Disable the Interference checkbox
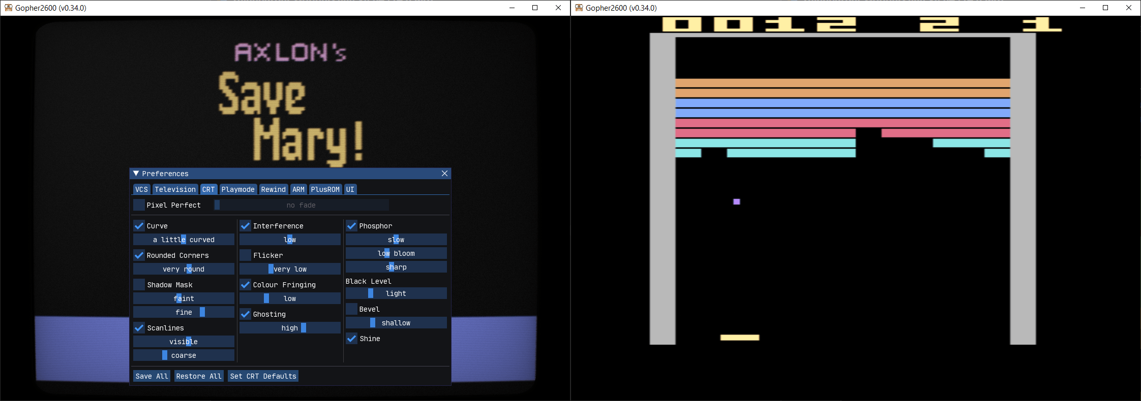 tap(245, 226)
